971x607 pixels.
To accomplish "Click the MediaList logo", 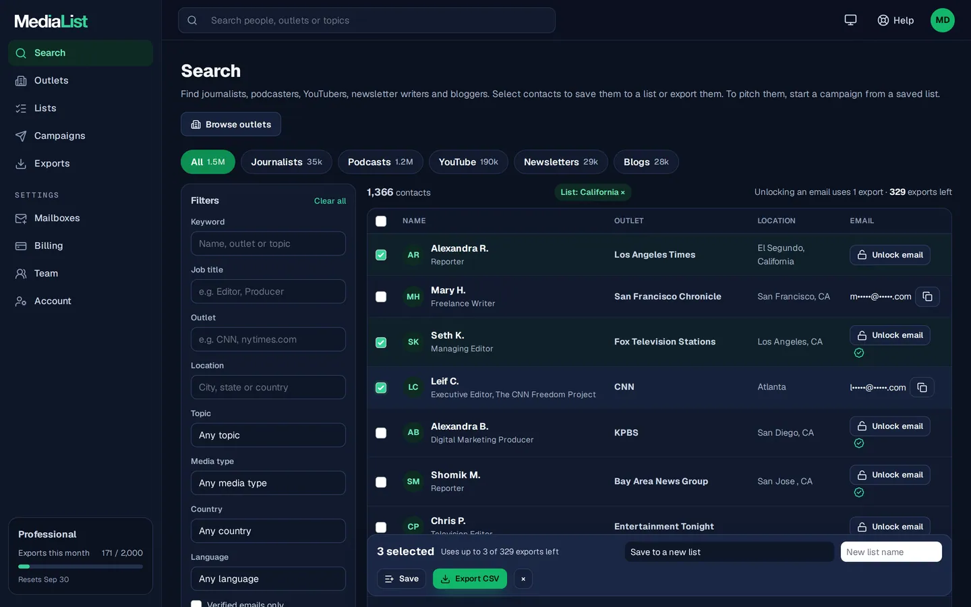I will click(51, 22).
